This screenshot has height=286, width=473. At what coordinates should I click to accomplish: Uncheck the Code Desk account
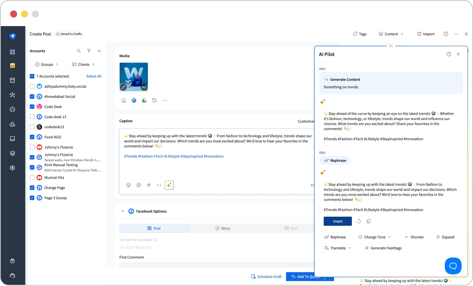(32, 107)
